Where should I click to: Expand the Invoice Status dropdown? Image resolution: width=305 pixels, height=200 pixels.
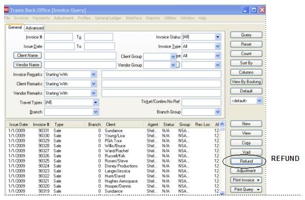[x=218, y=37]
